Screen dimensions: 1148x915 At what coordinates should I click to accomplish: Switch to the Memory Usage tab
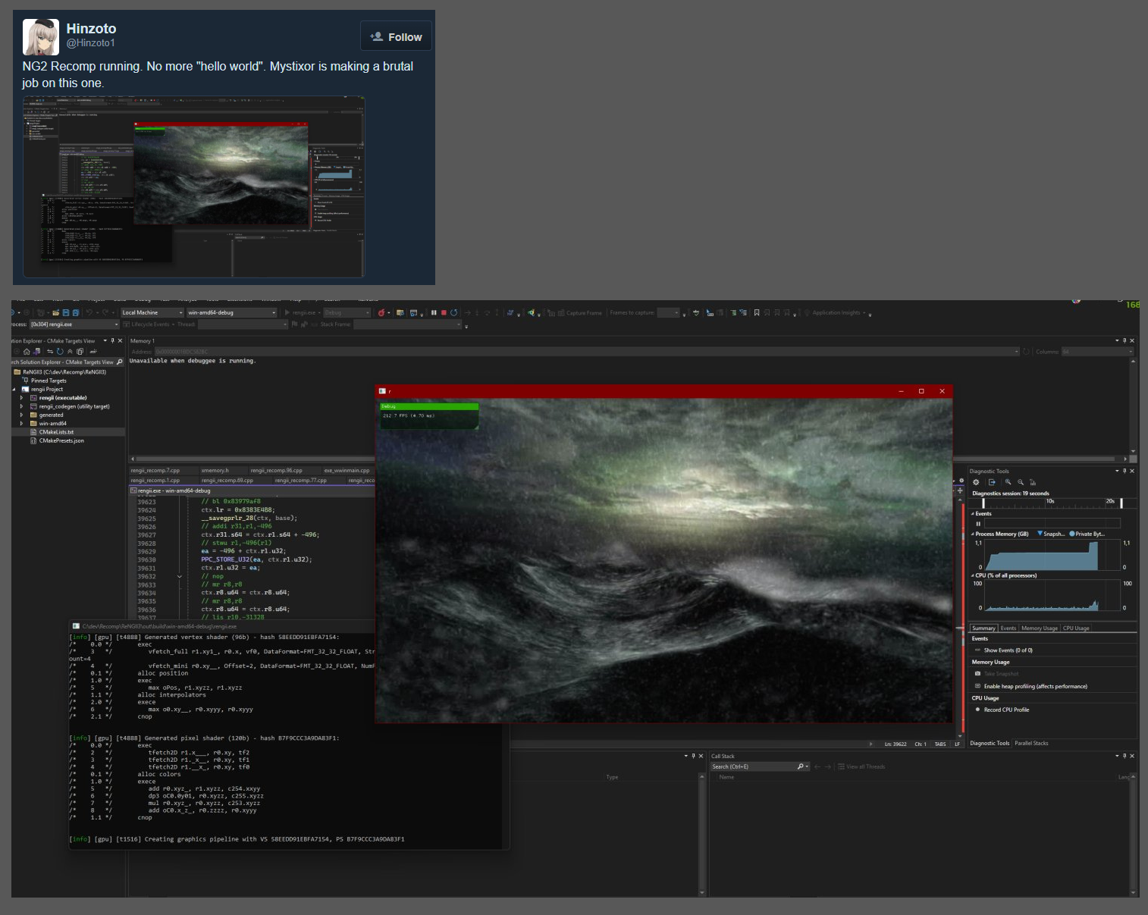point(1039,628)
